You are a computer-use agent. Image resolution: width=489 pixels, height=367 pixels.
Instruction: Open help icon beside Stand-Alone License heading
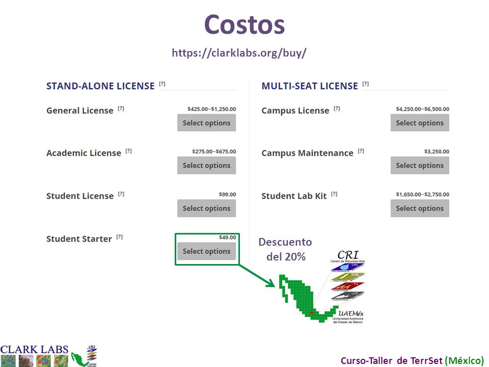click(x=162, y=84)
